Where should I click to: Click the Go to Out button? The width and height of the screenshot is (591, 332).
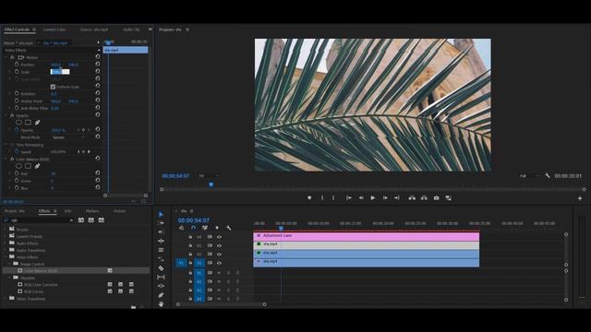point(396,197)
